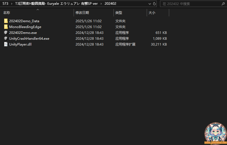Click the MonoBleedingEdge modified date 2025/1/26 11:02
The height and width of the screenshot is (145, 227).
89,27
